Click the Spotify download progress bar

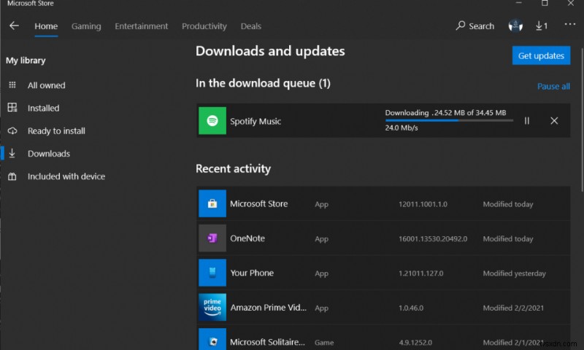(449, 120)
